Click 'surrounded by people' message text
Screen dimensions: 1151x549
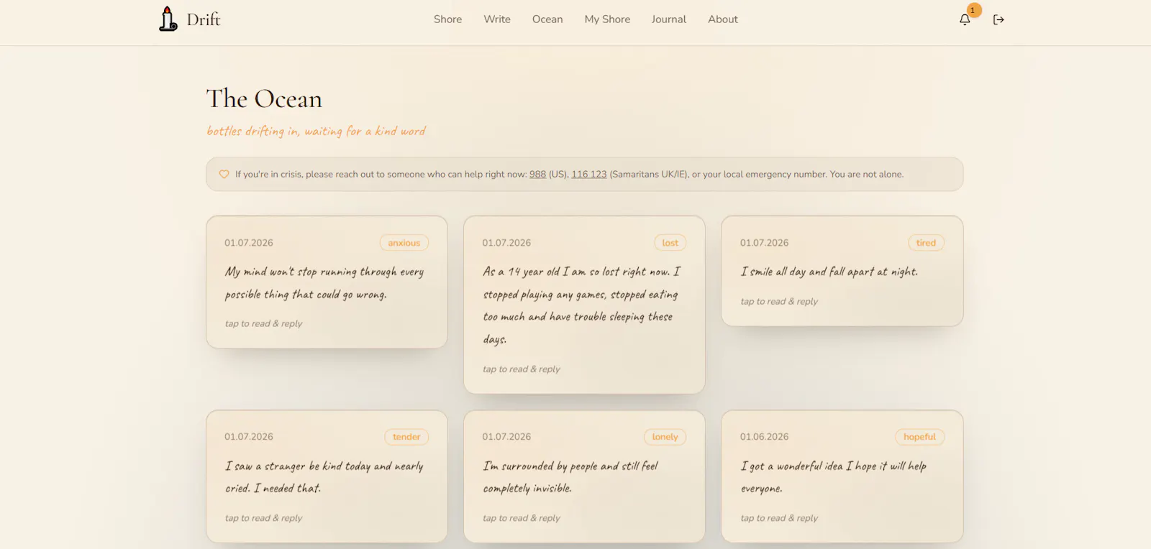tap(570, 477)
